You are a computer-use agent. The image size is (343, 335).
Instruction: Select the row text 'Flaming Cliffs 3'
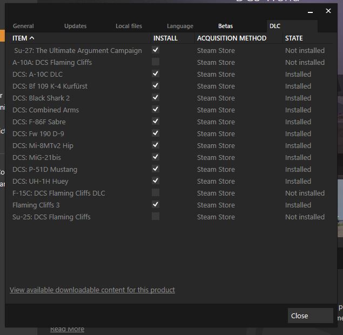tap(36, 205)
